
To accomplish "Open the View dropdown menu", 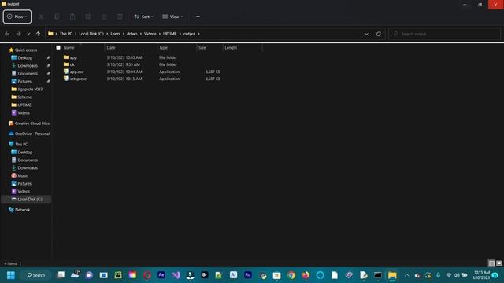I will pos(172,17).
